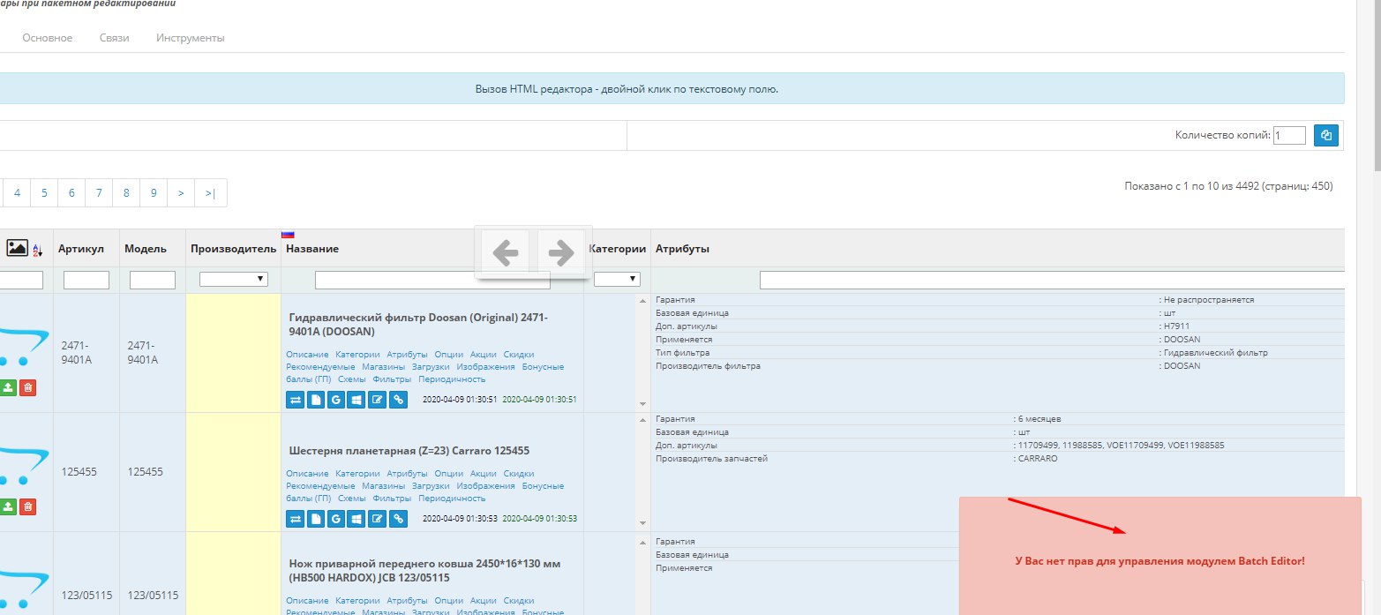Open the Основное menu
This screenshot has width=1381, height=615.
click(48, 38)
